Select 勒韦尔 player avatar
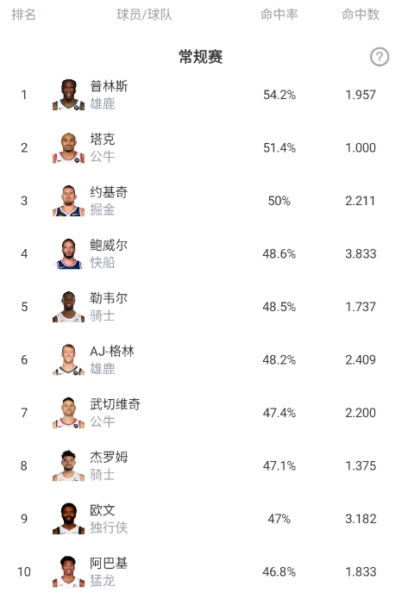The height and width of the screenshot is (599, 402). (68, 307)
